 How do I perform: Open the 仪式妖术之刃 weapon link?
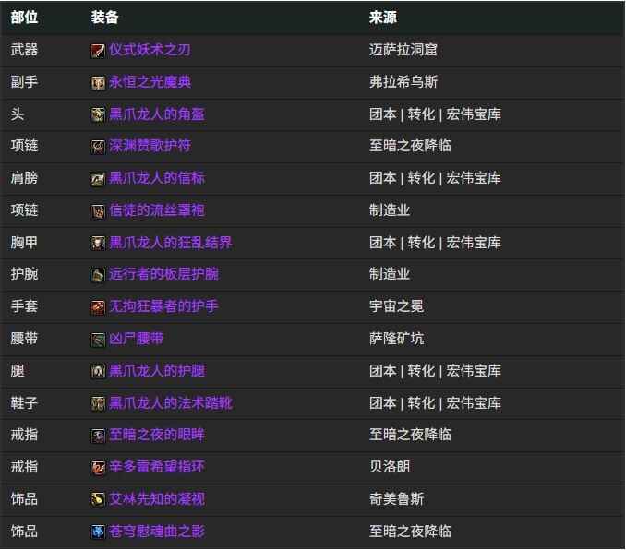click(150, 50)
